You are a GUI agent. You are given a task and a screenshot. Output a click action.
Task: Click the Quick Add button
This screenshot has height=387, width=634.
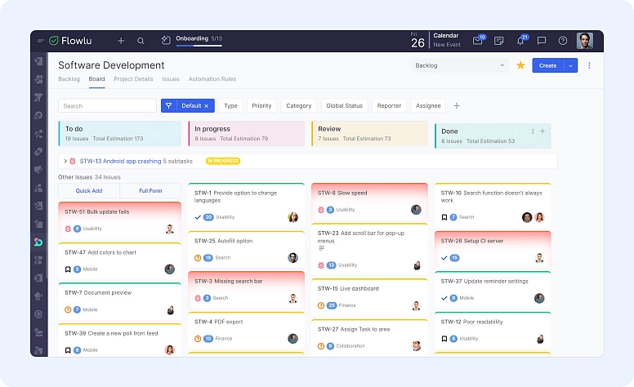point(88,190)
